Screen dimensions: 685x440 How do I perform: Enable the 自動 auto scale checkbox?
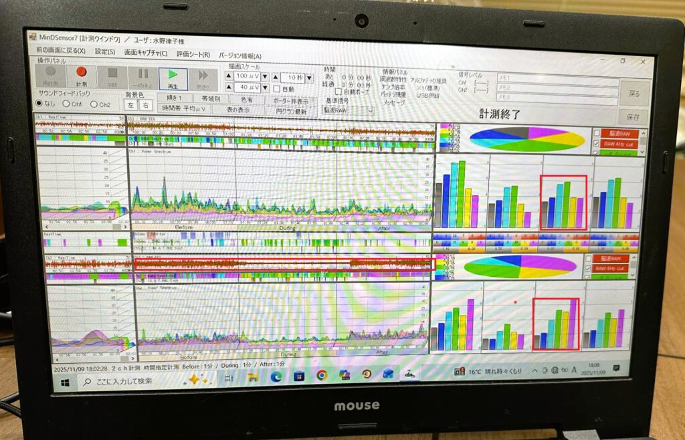click(x=277, y=90)
